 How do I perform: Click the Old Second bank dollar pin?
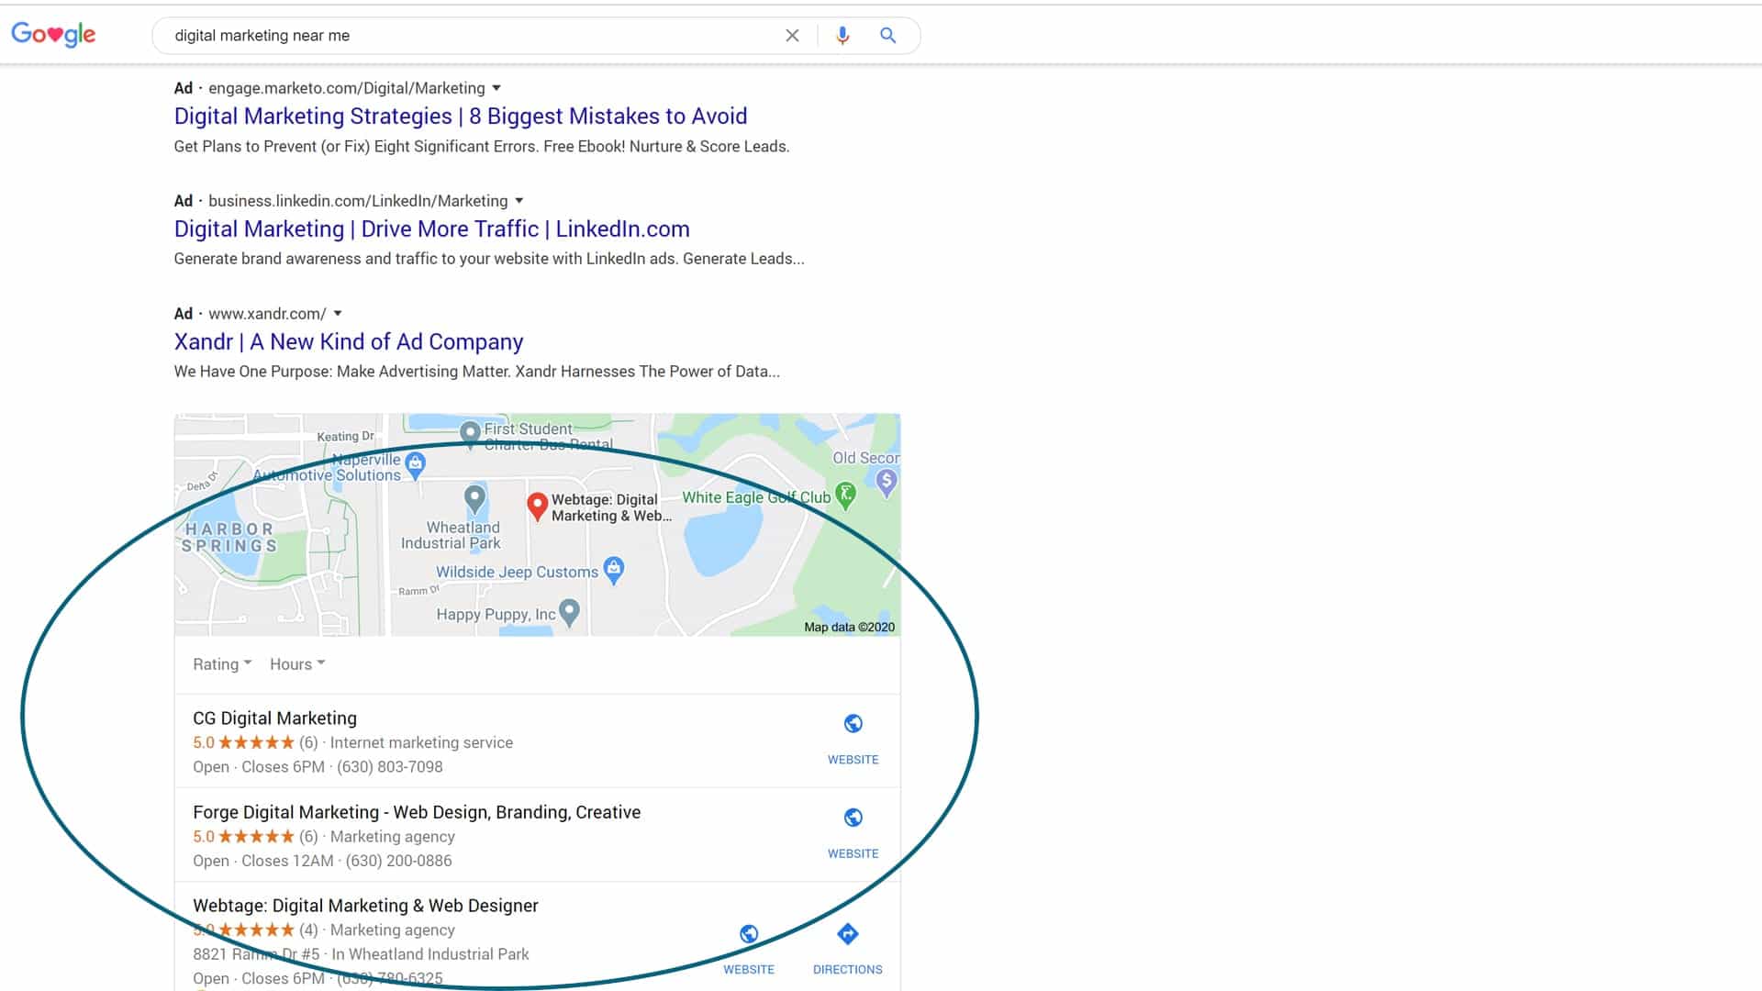(886, 482)
